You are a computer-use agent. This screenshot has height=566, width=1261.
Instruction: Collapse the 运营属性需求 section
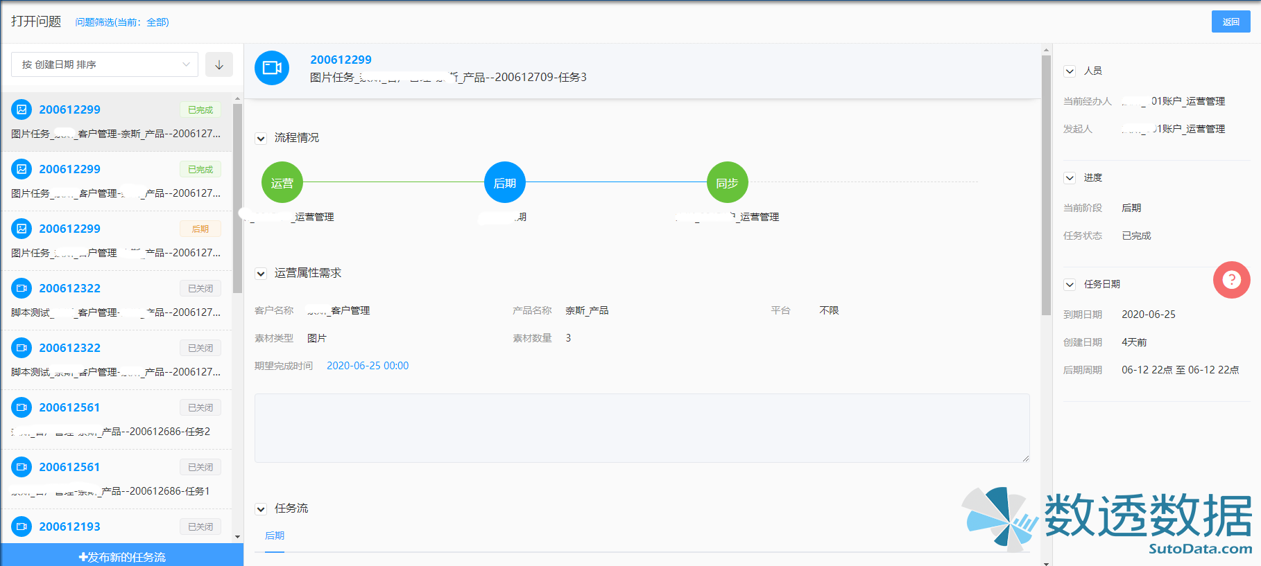261,274
